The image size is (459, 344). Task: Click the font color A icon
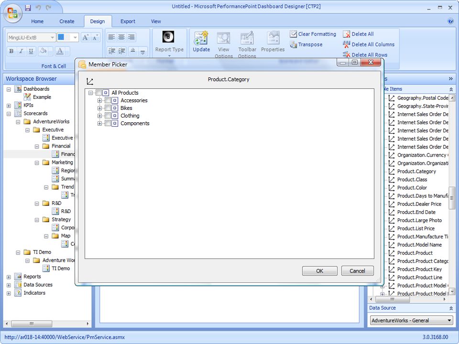click(x=60, y=51)
